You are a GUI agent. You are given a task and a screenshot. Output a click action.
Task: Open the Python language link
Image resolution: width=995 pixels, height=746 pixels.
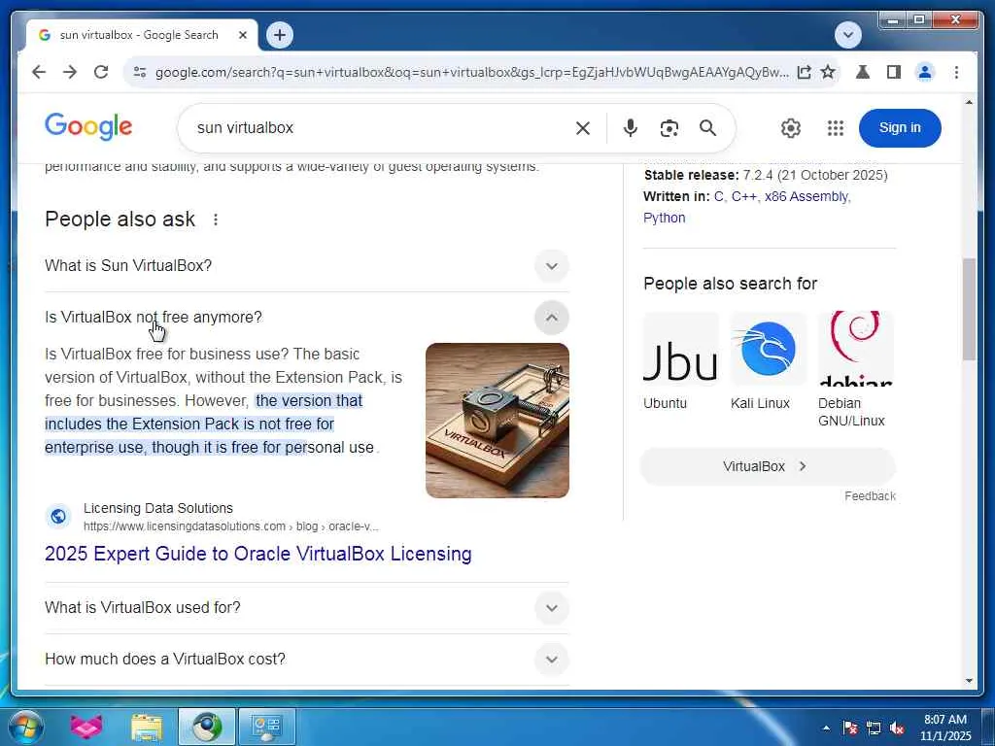click(664, 218)
